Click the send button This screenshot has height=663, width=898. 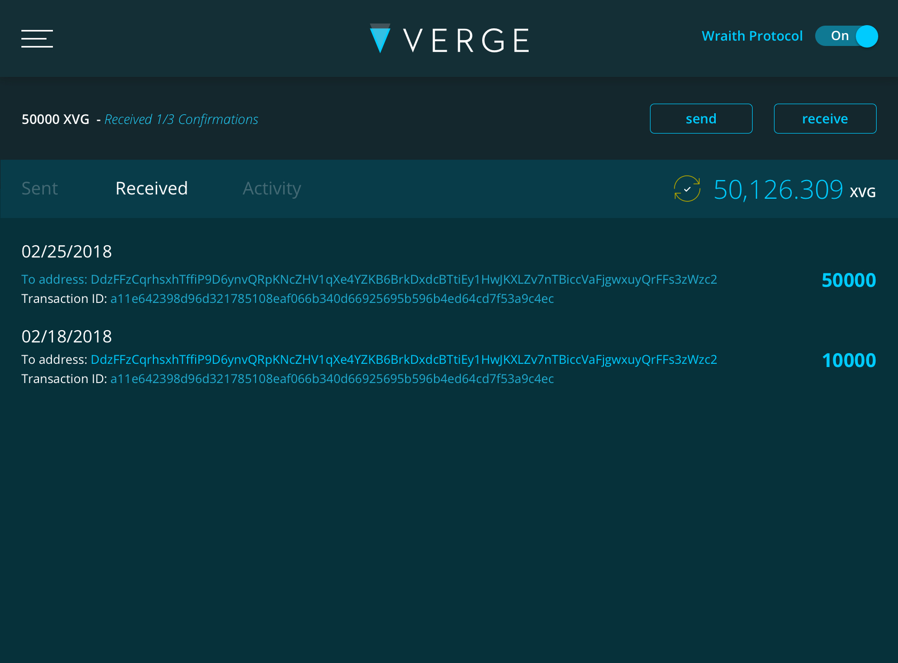click(x=701, y=119)
